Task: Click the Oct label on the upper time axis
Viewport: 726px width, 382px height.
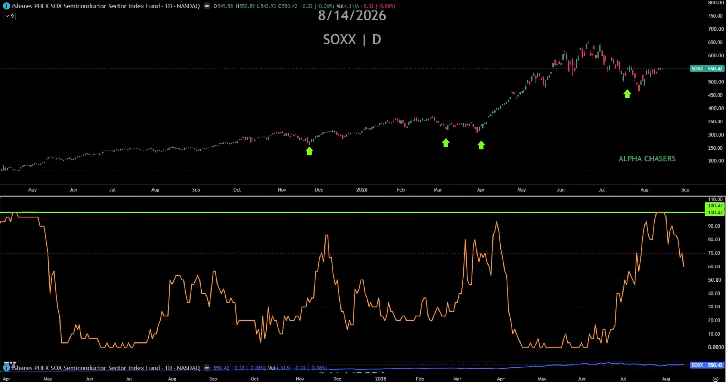Action: [237, 190]
